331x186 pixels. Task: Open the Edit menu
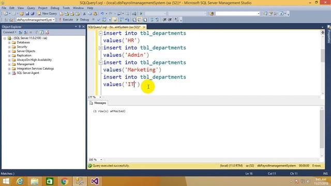[x=12, y=8]
